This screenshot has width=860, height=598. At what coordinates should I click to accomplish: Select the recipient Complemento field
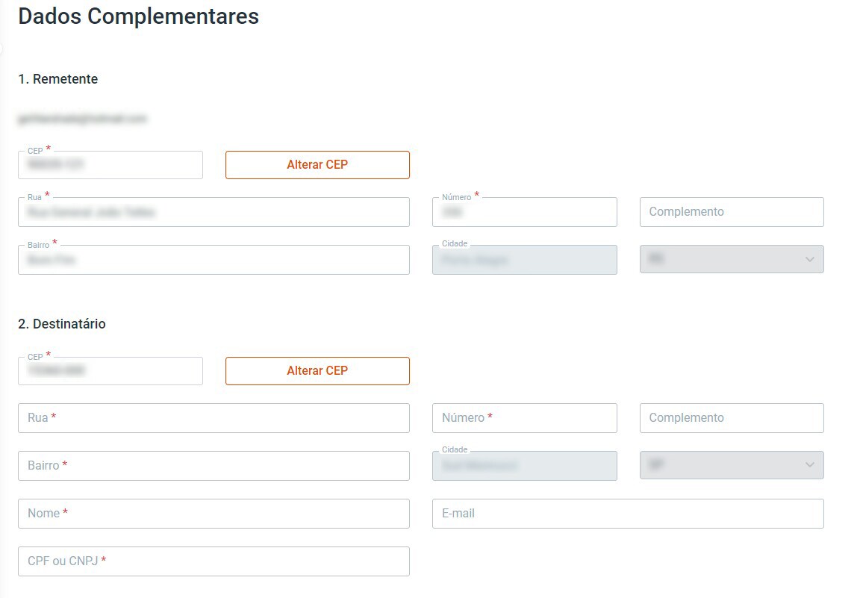[x=732, y=418]
